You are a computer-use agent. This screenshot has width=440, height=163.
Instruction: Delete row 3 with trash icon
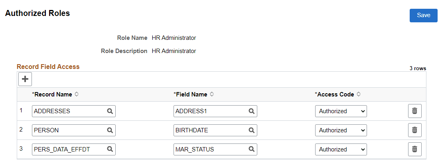[x=414, y=149]
